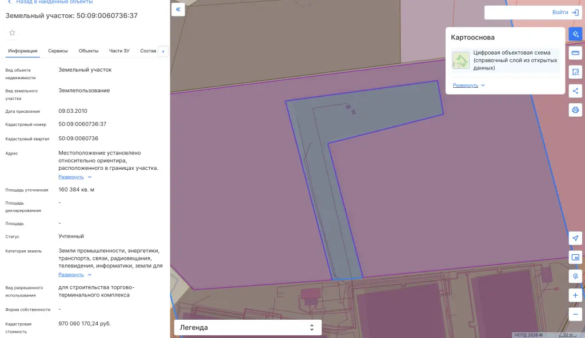Open the Части ЗУ tab
This screenshot has width=585, height=338.
coord(119,51)
